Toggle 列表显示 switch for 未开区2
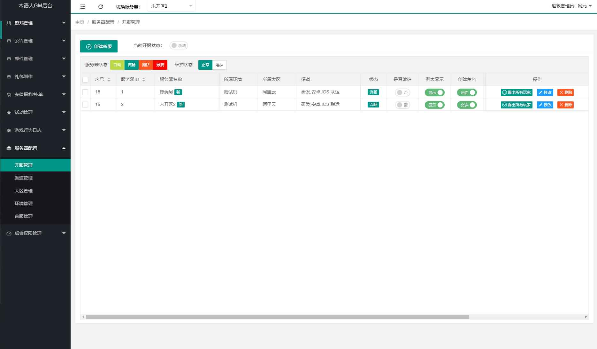Image resolution: width=597 pixels, height=349 pixels. click(x=434, y=105)
